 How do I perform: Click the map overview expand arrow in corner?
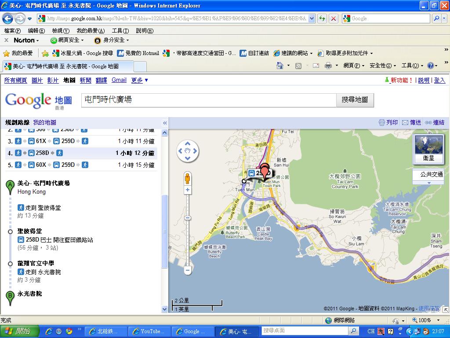click(446, 309)
